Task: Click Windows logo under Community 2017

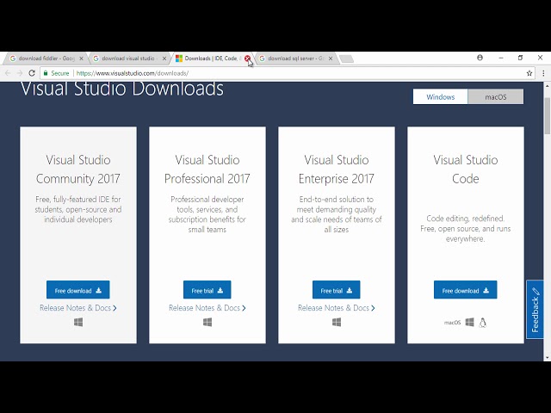Action: point(78,322)
